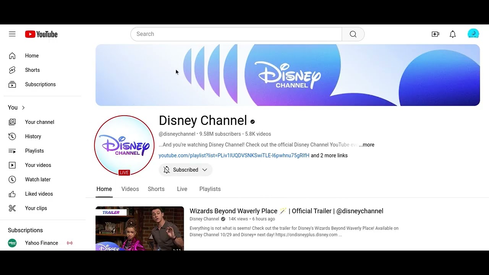Click the History clock icon

(x=12, y=136)
